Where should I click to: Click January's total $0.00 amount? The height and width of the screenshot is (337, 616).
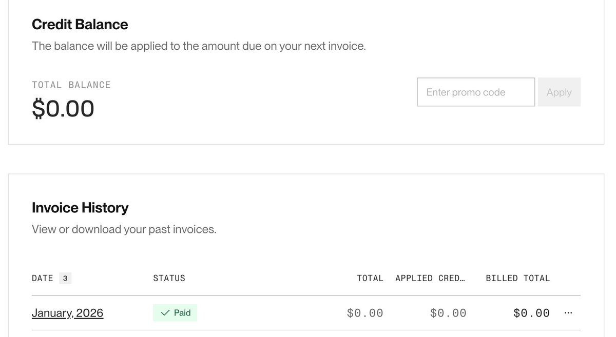[x=365, y=313]
